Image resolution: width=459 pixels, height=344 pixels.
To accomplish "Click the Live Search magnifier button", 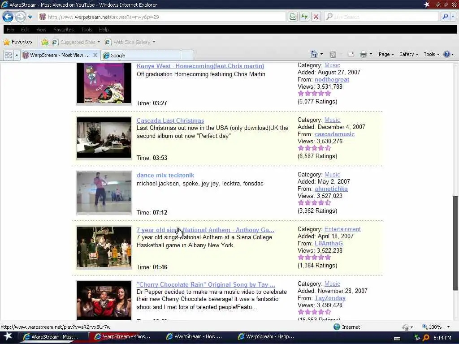I will 445,17.
